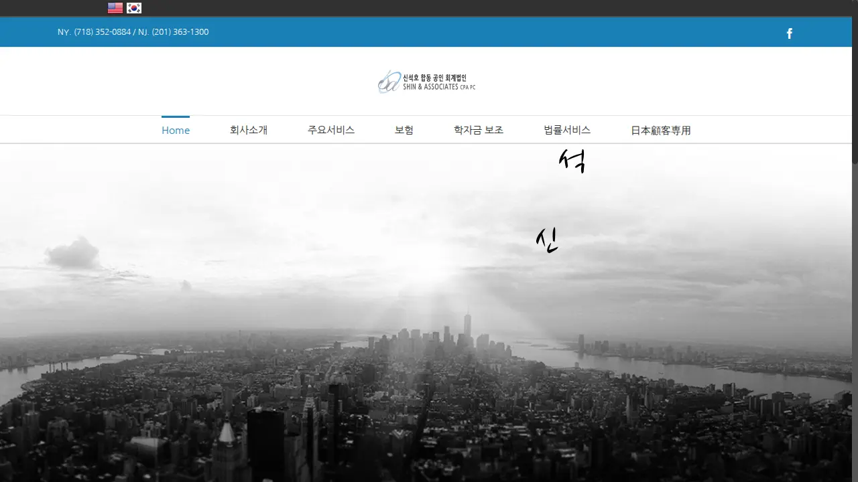Click the small cloud in the hero image
The image size is (858, 482).
coord(72,254)
